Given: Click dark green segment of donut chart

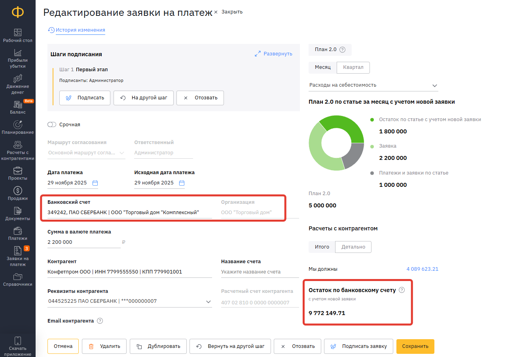Looking at the screenshot, I should pos(345,125).
